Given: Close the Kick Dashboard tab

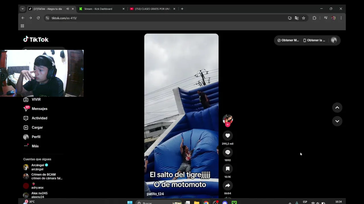Looking at the screenshot, I should 123,9.
